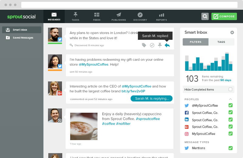Click the inbox activity bar chart
The width and height of the screenshot is (243, 158).
[x=209, y=62]
